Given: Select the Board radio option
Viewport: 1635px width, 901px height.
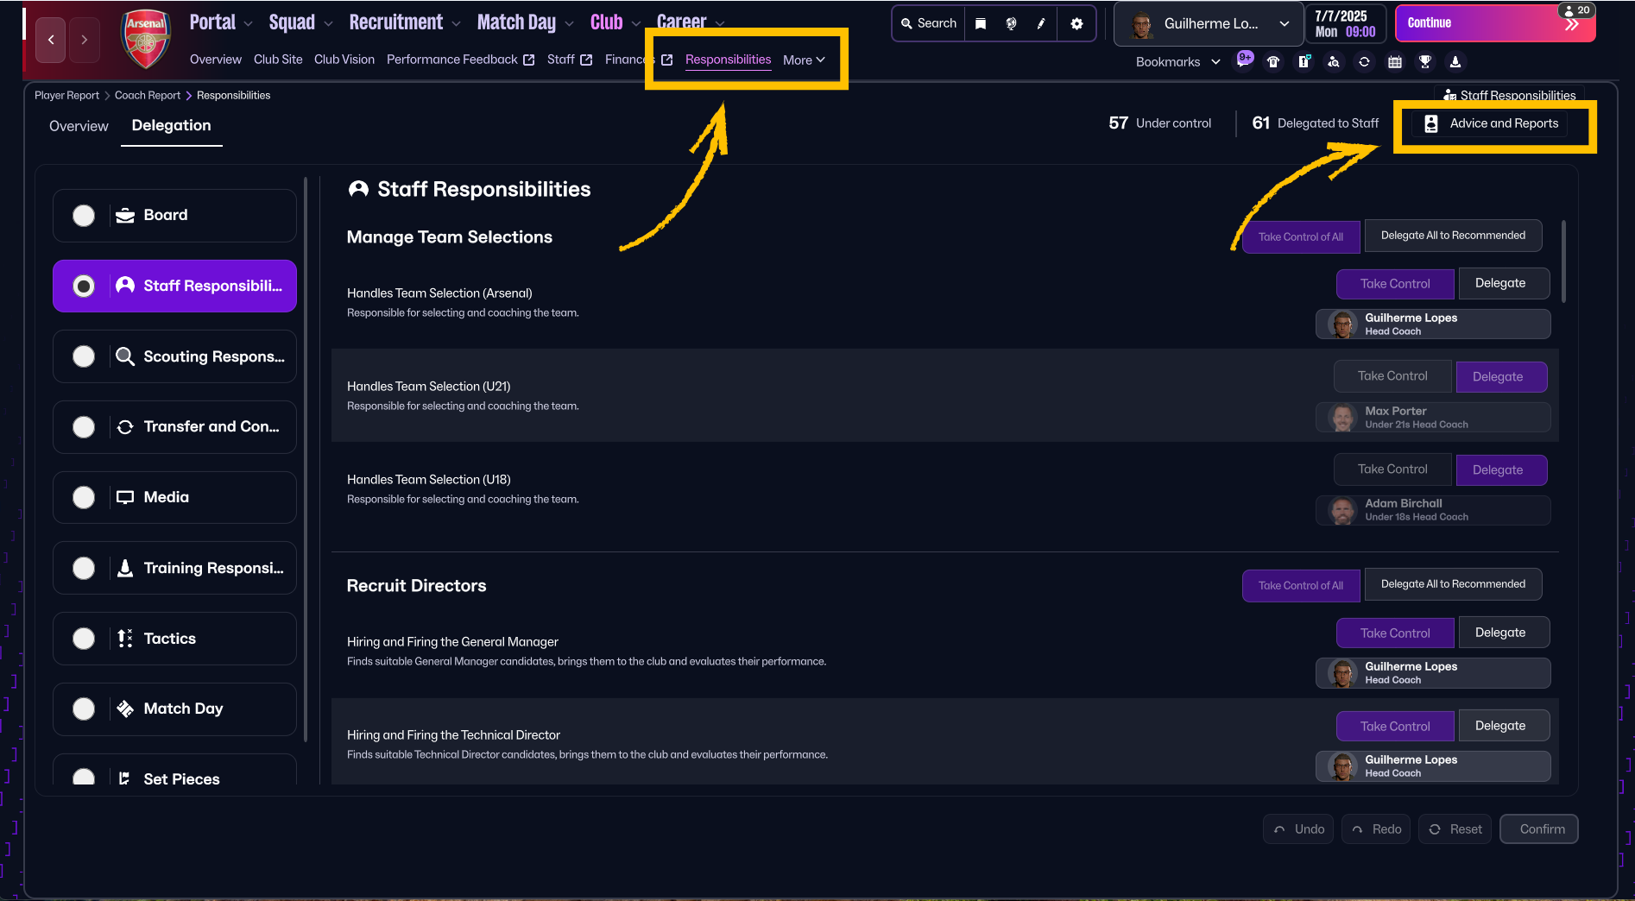Looking at the screenshot, I should coord(84,215).
